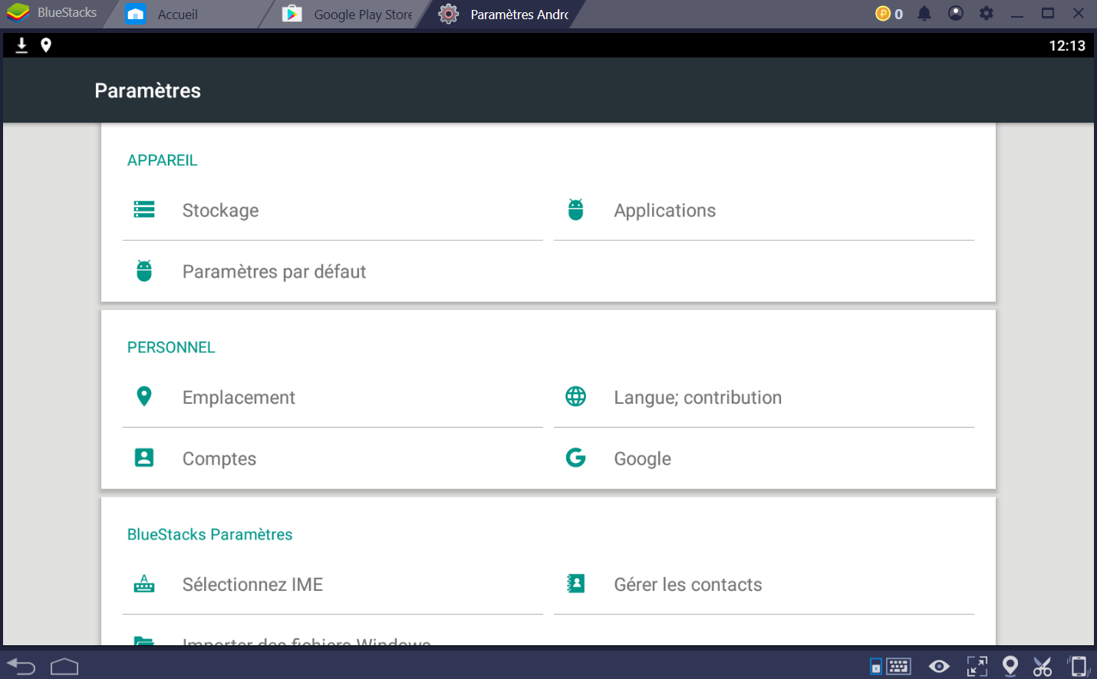The height and width of the screenshot is (679, 1097).
Task: Switch to the Google Play Store tab
Action: pos(347,14)
